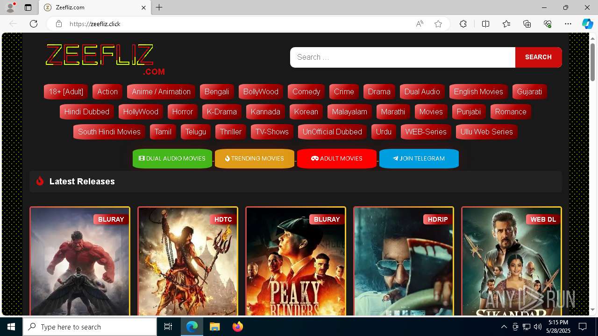Open tab actions menu icon
This screenshot has width=598, height=336.
pos(28,7)
